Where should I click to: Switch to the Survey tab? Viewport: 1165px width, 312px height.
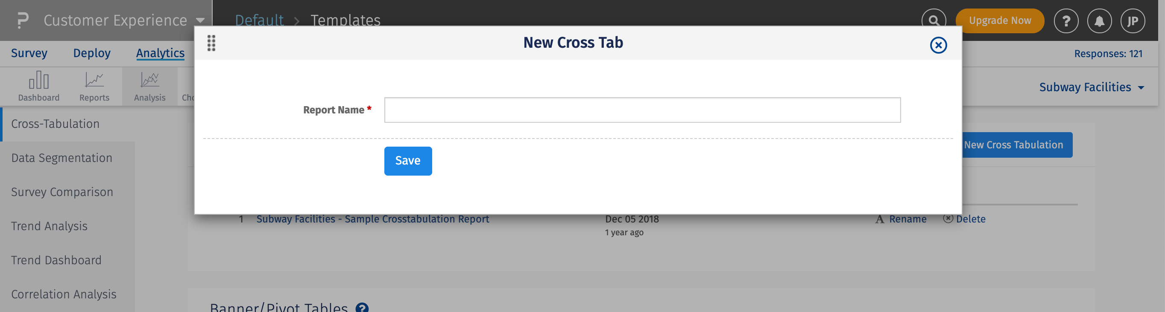coord(29,53)
